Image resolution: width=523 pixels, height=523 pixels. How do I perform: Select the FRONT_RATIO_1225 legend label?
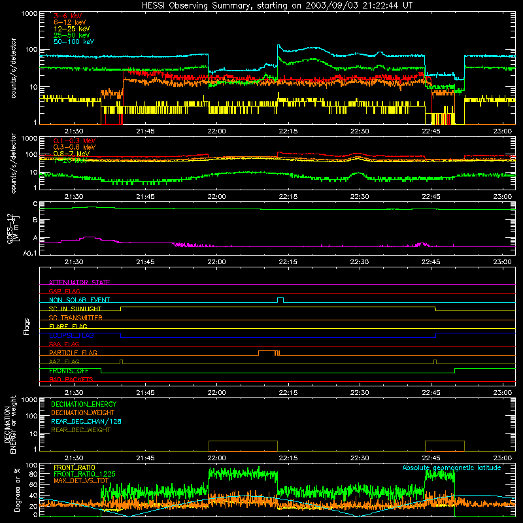point(84,474)
